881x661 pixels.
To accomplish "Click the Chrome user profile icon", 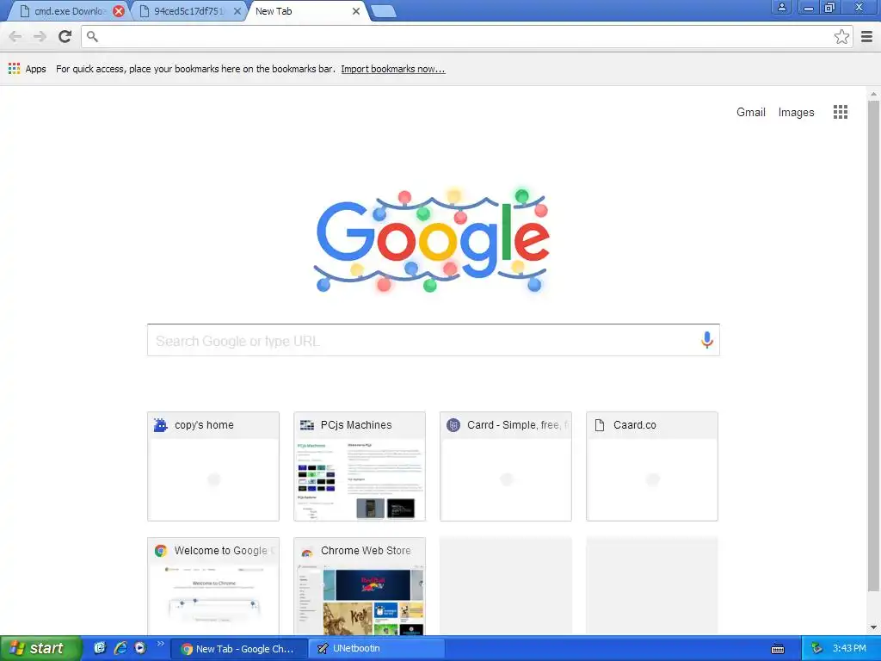I will tap(781, 7).
